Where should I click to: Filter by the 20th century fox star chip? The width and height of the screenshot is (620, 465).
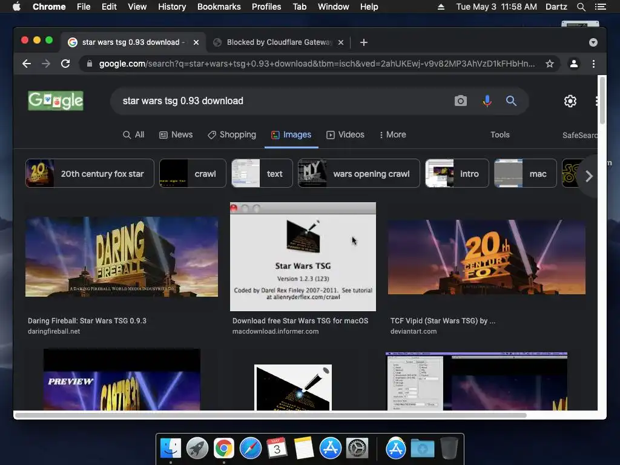90,173
